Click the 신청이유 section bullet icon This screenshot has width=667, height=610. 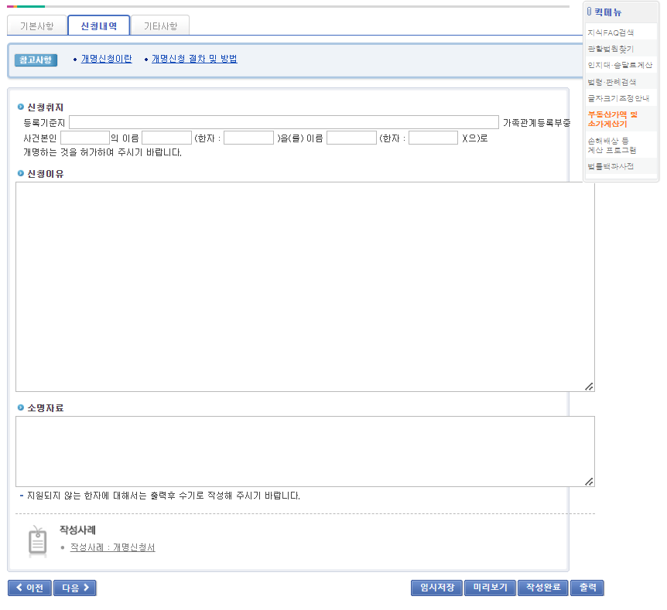20,173
